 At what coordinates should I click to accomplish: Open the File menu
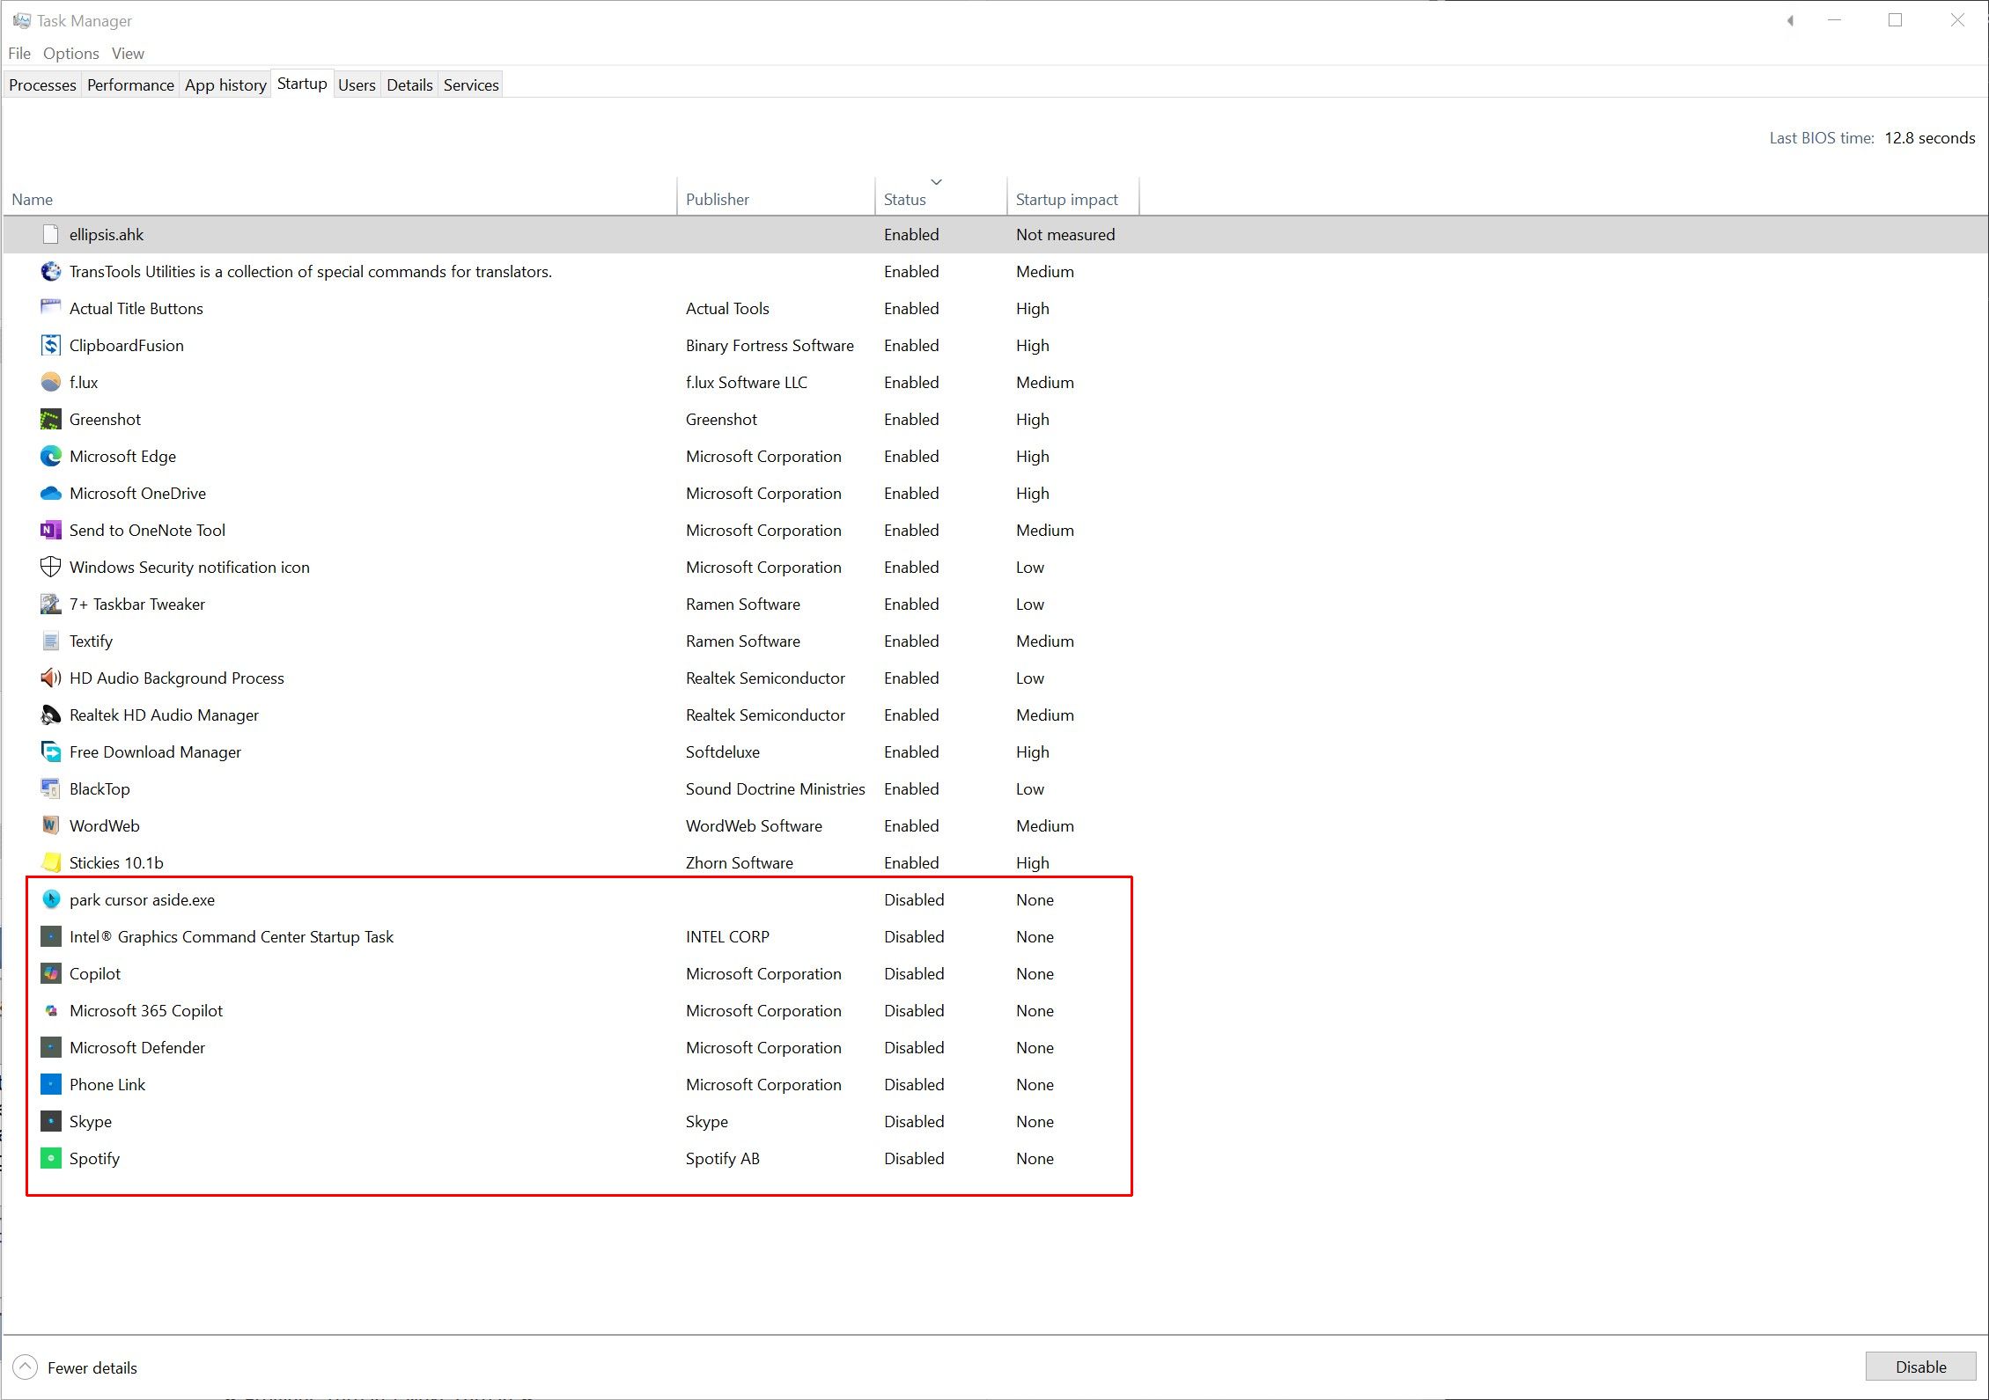tap(19, 54)
